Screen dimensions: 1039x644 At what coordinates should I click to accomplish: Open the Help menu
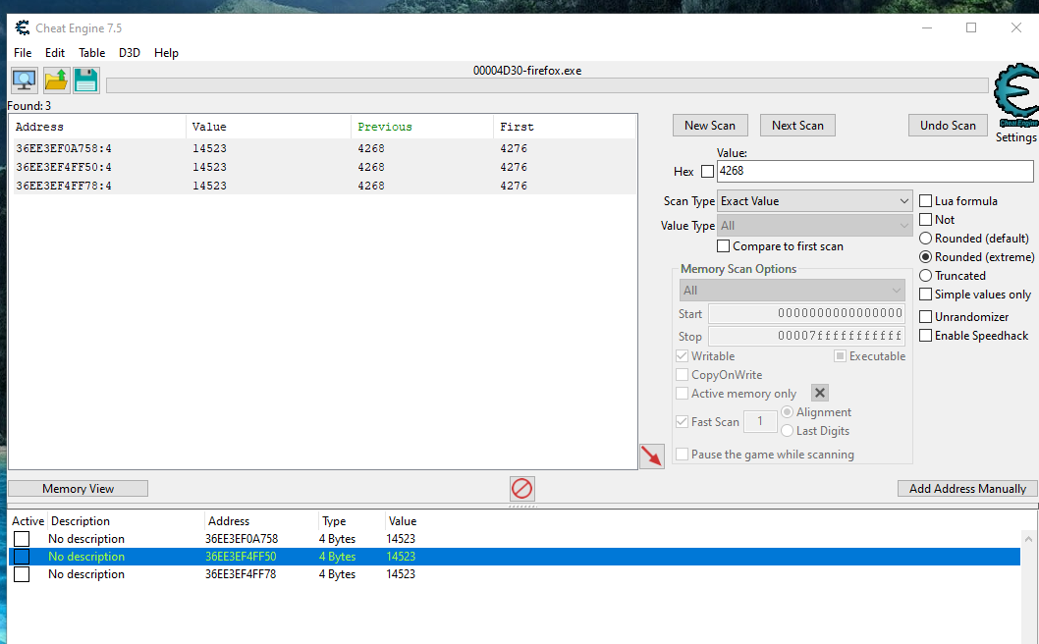pyautogui.click(x=166, y=52)
